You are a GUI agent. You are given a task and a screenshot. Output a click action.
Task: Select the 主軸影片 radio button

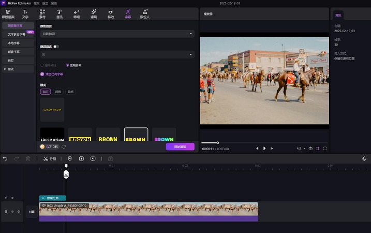click(67, 65)
